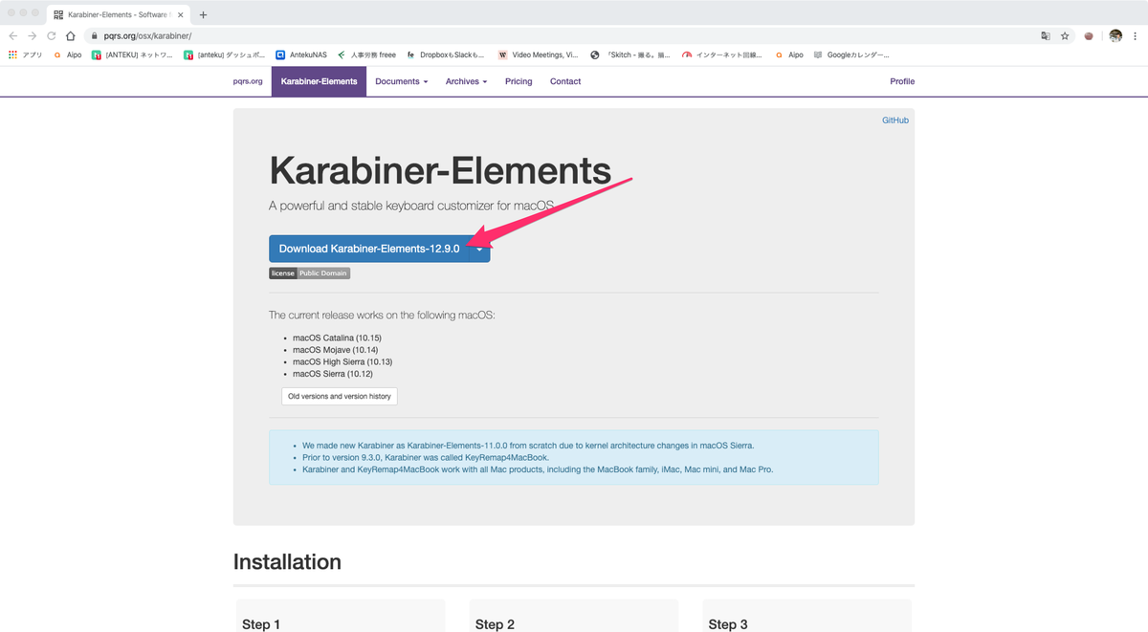Expand the Documents navbar dropdown

pyautogui.click(x=402, y=81)
